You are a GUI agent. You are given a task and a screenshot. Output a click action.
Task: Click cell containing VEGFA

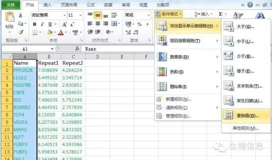(25, 122)
